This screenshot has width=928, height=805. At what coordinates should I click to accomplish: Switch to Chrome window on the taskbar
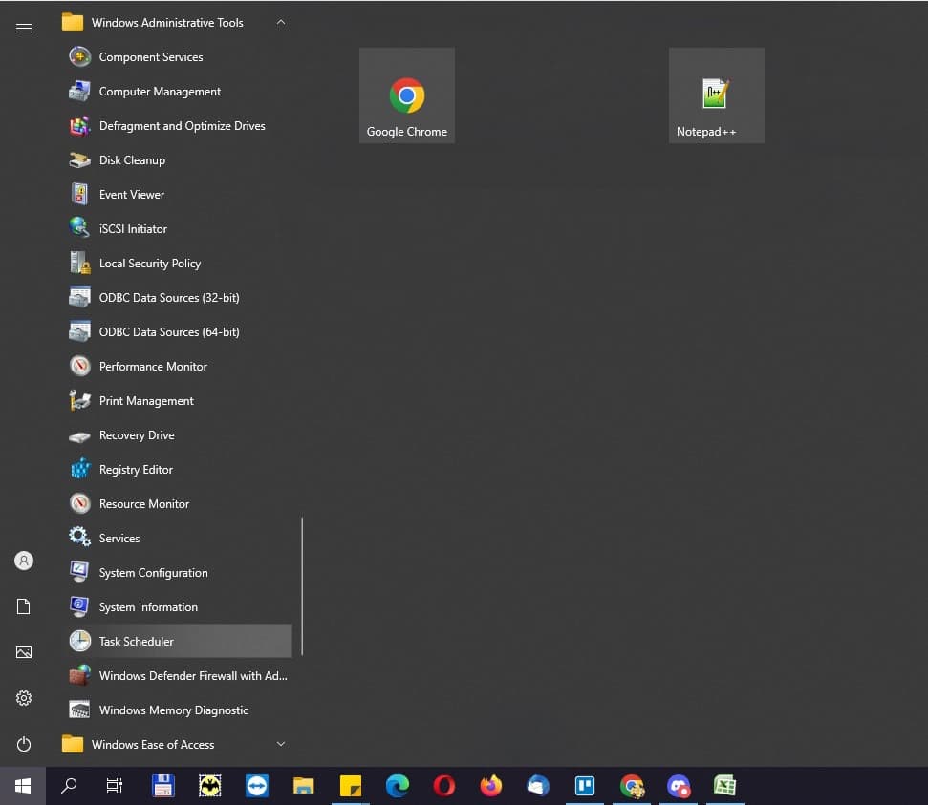click(x=632, y=786)
